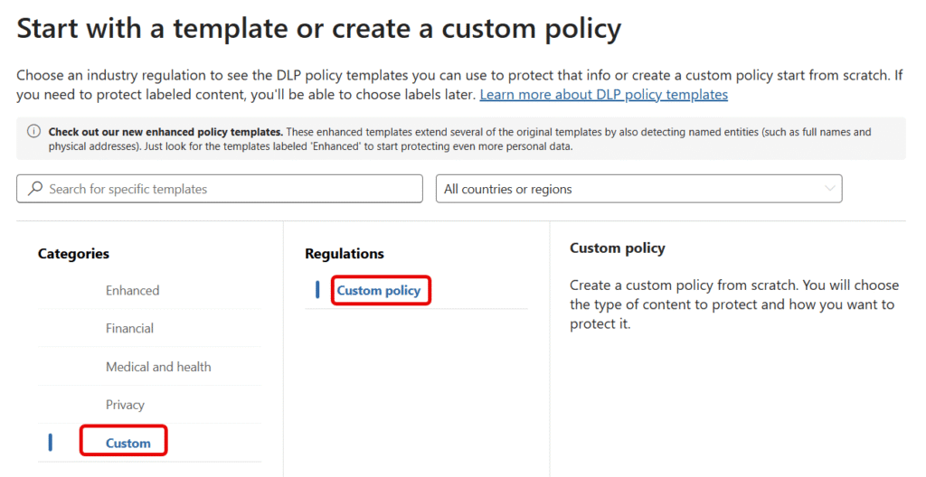Open Learn more about DLP policy templates link
Viewport: 926px width, 477px height.
[603, 95]
